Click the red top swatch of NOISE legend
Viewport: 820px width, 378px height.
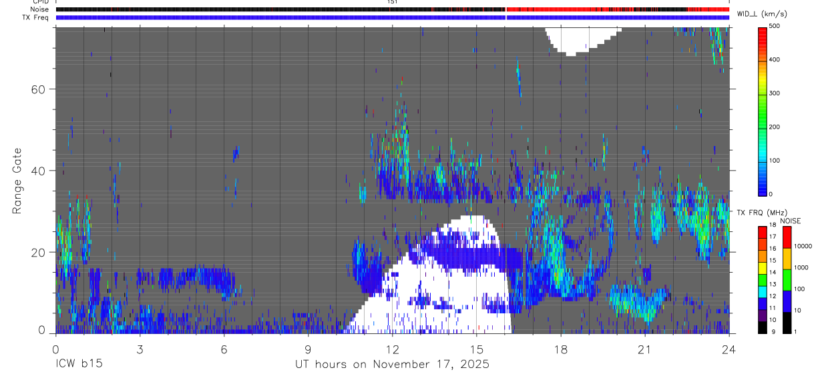point(786,237)
